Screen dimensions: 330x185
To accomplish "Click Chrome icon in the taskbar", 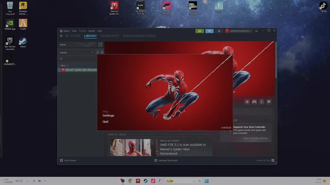I will tap(130, 181).
